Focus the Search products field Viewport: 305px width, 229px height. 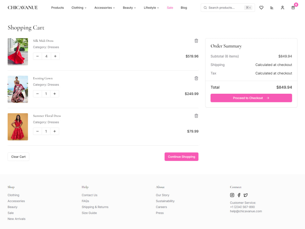[x=228, y=8]
